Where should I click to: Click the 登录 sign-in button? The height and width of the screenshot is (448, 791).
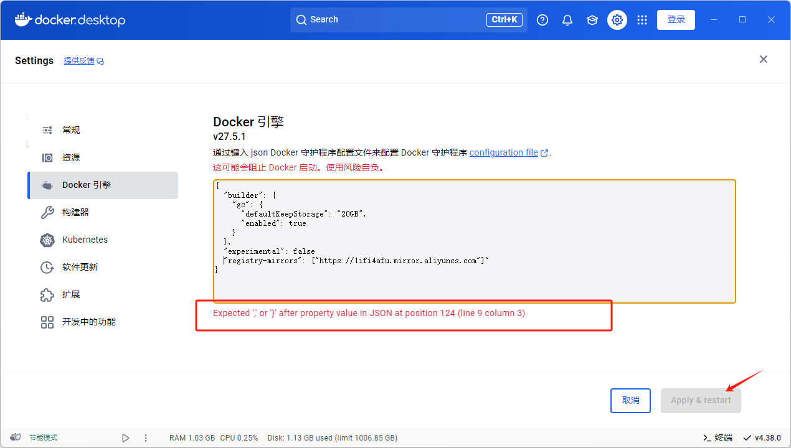(676, 20)
